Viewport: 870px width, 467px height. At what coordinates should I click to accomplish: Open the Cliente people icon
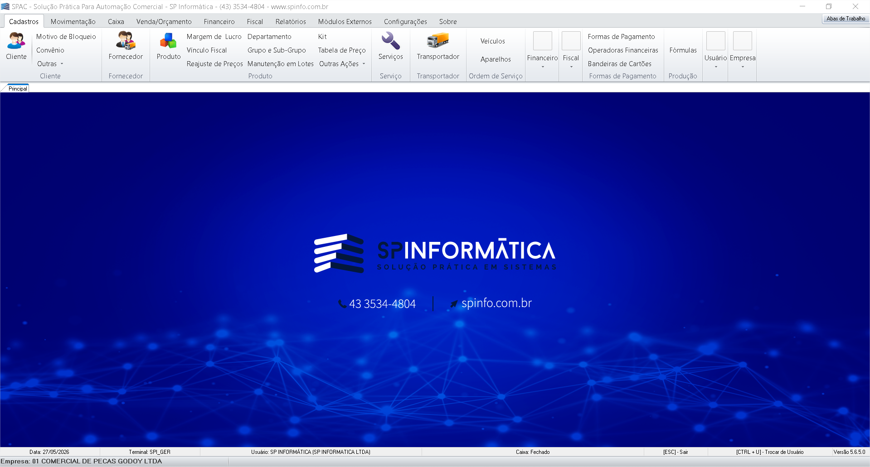pyautogui.click(x=16, y=41)
